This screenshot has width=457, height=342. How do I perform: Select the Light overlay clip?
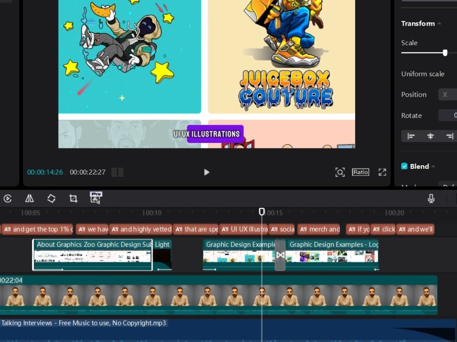pos(163,255)
